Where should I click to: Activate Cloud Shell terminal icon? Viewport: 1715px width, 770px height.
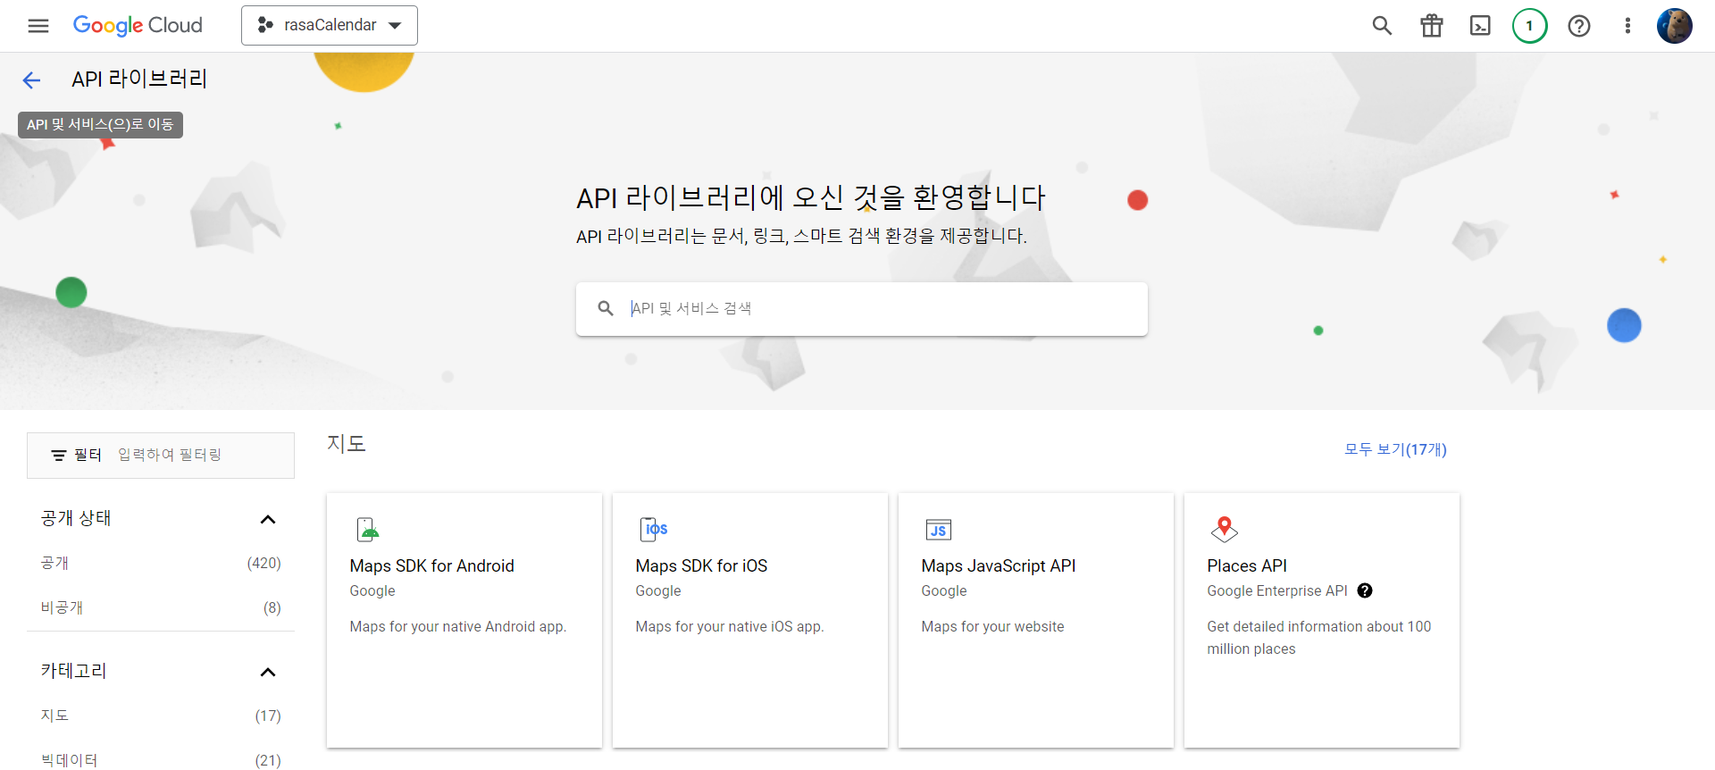click(x=1480, y=26)
